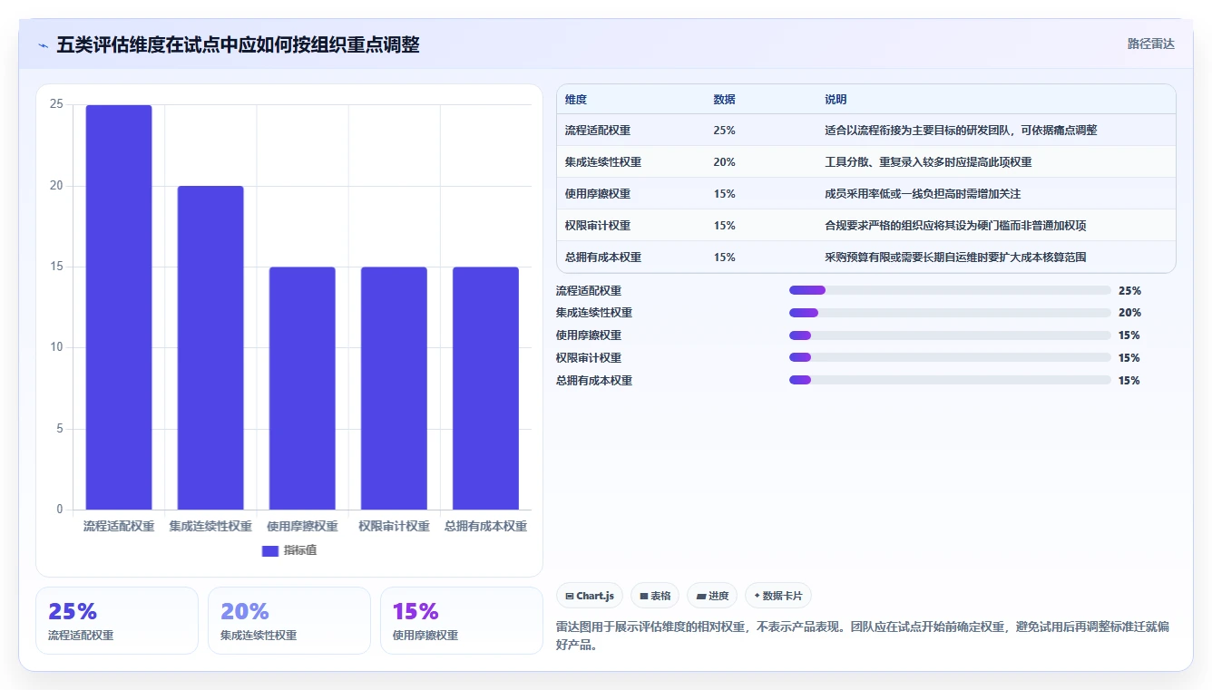Click the 表格 chip
The width and height of the screenshot is (1212, 690).
coord(655,596)
